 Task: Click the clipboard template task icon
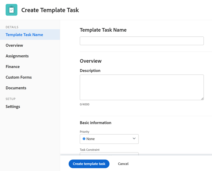[12, 10]
